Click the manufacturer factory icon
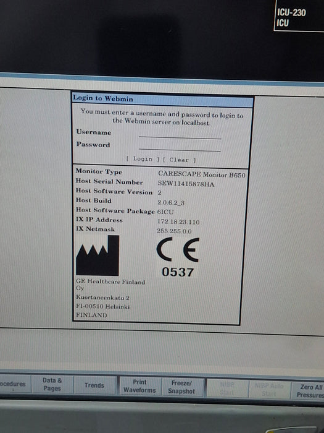 (x=98, y=255)
